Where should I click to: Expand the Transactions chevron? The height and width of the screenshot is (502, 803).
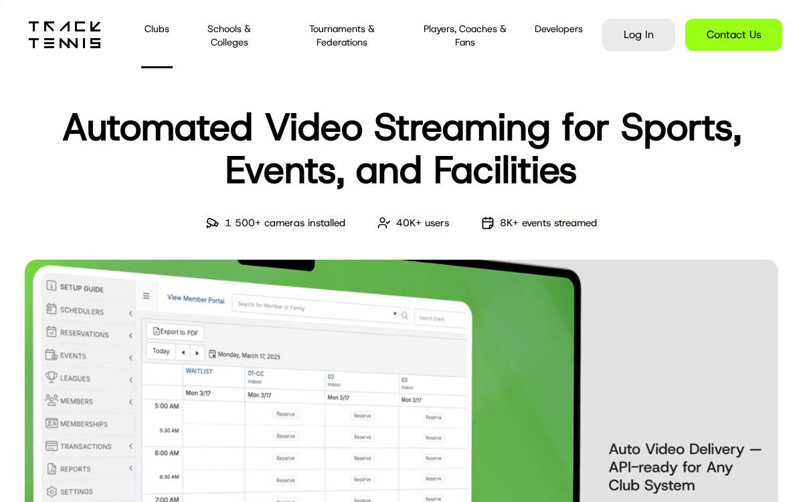pos(130,446)
